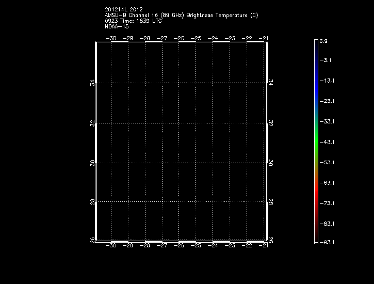Click the -73.1 colorbar tick label
The width and height of the screenshot is (374, 284).
click(327, 203)
